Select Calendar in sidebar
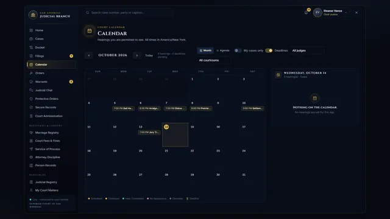The height and width of the screenshot is (219, 390). pyautogui.click(x=51, y=64)
